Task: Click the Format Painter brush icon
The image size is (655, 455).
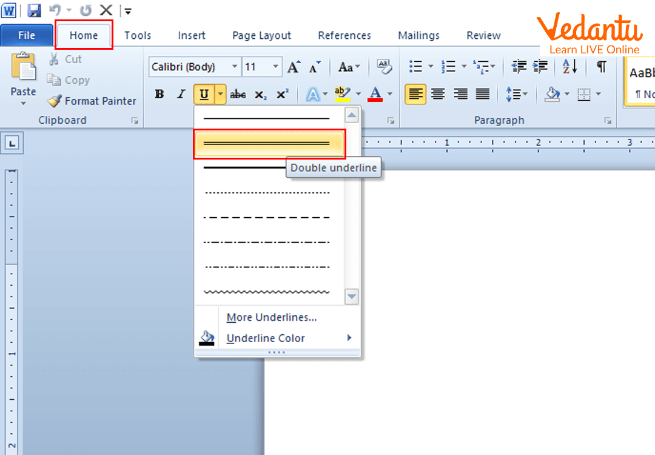Action: tap(55, 101)
